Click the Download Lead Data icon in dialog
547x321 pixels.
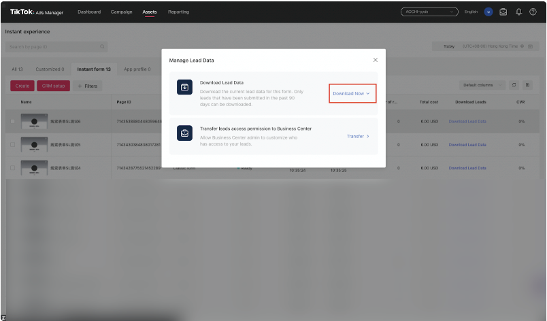coord(184,87)
